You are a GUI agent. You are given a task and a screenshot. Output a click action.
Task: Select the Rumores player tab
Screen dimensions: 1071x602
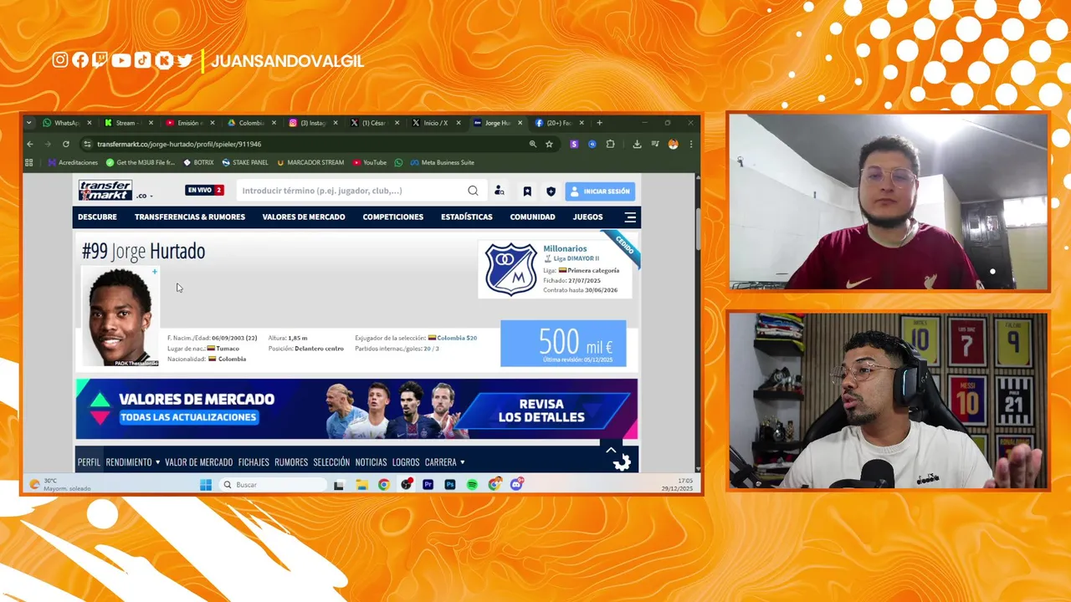pos(291,462)
